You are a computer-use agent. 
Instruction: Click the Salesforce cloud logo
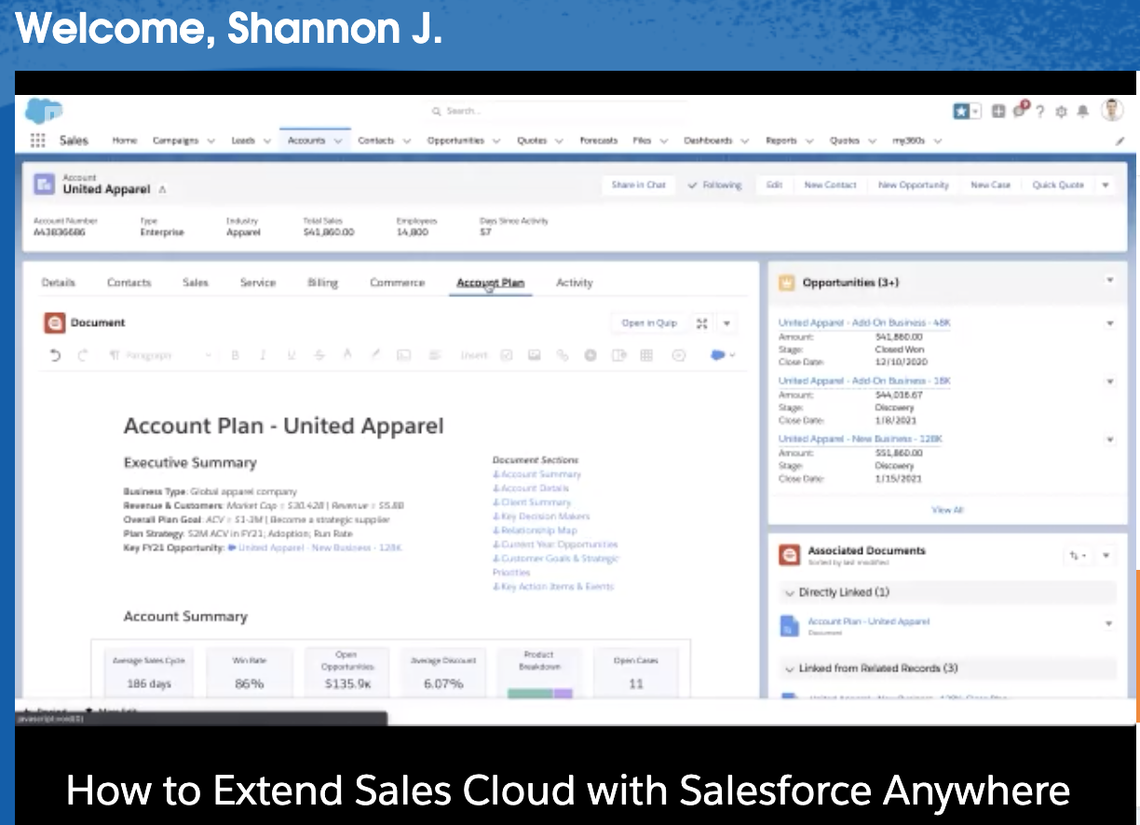point(44,111)
